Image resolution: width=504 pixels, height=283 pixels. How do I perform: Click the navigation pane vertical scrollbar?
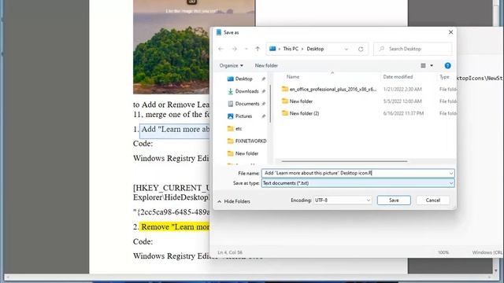[270, 103]
